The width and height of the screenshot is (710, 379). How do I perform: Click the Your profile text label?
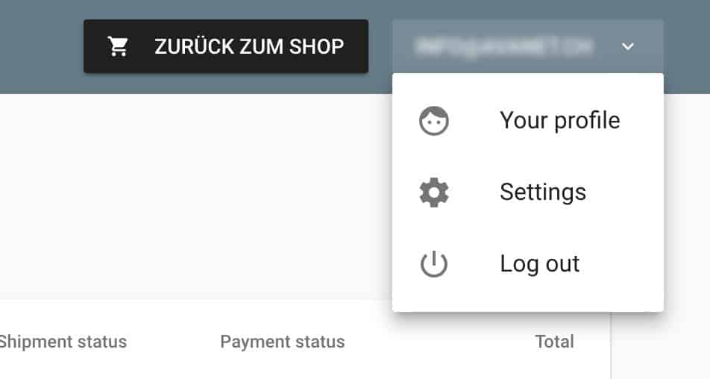(x=559, y=121)
